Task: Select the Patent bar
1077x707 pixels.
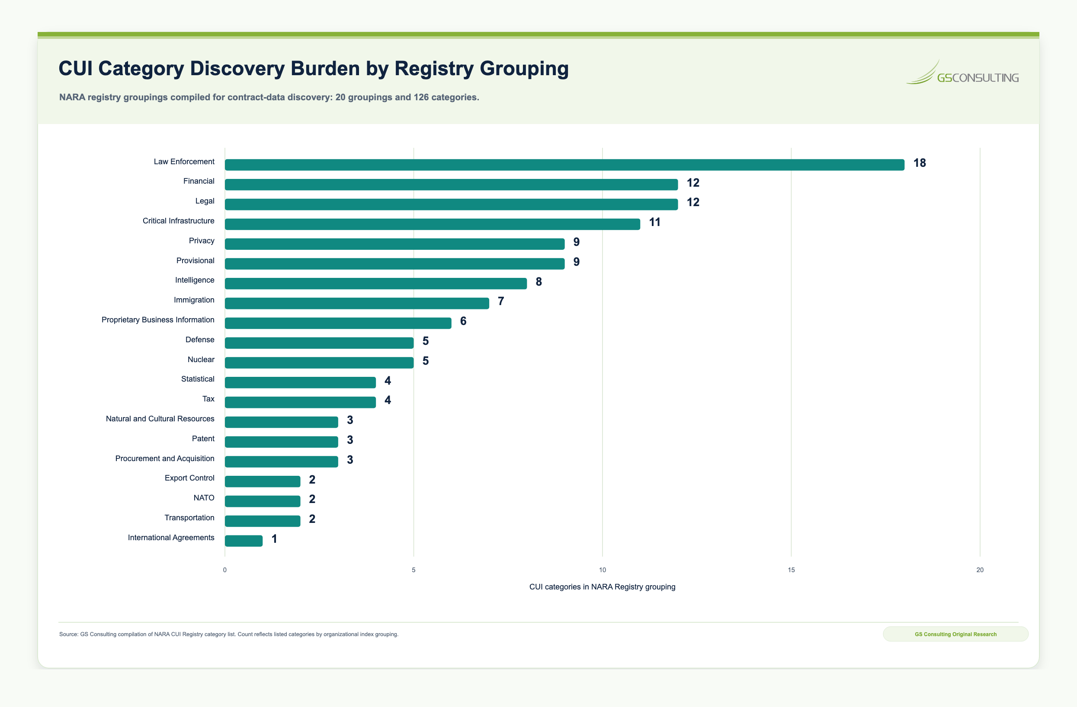Action: pos(282,442)
